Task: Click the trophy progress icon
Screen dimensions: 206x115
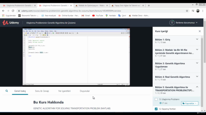Action: tap(172, 23)
